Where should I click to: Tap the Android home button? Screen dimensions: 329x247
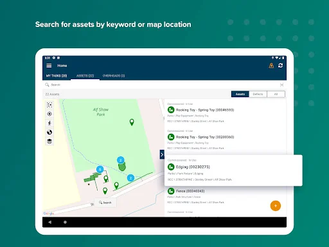[65, 222]
